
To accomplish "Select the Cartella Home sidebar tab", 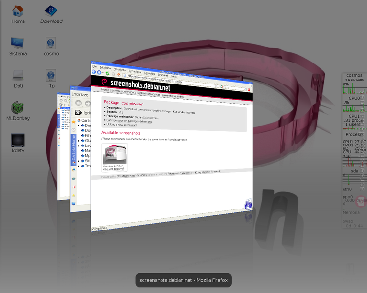I will (x=73, y=150).
